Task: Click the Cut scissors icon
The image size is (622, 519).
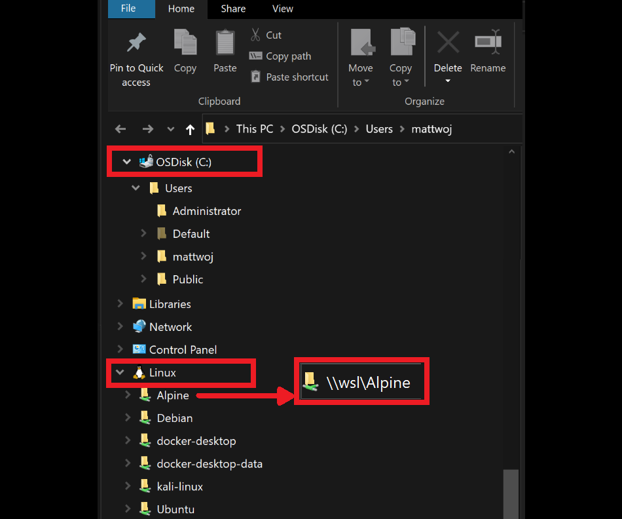Action: coord(255,35)
